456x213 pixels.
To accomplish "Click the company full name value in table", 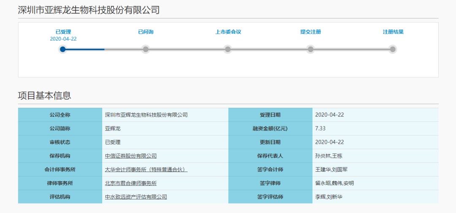I will [x=146, y=115].
